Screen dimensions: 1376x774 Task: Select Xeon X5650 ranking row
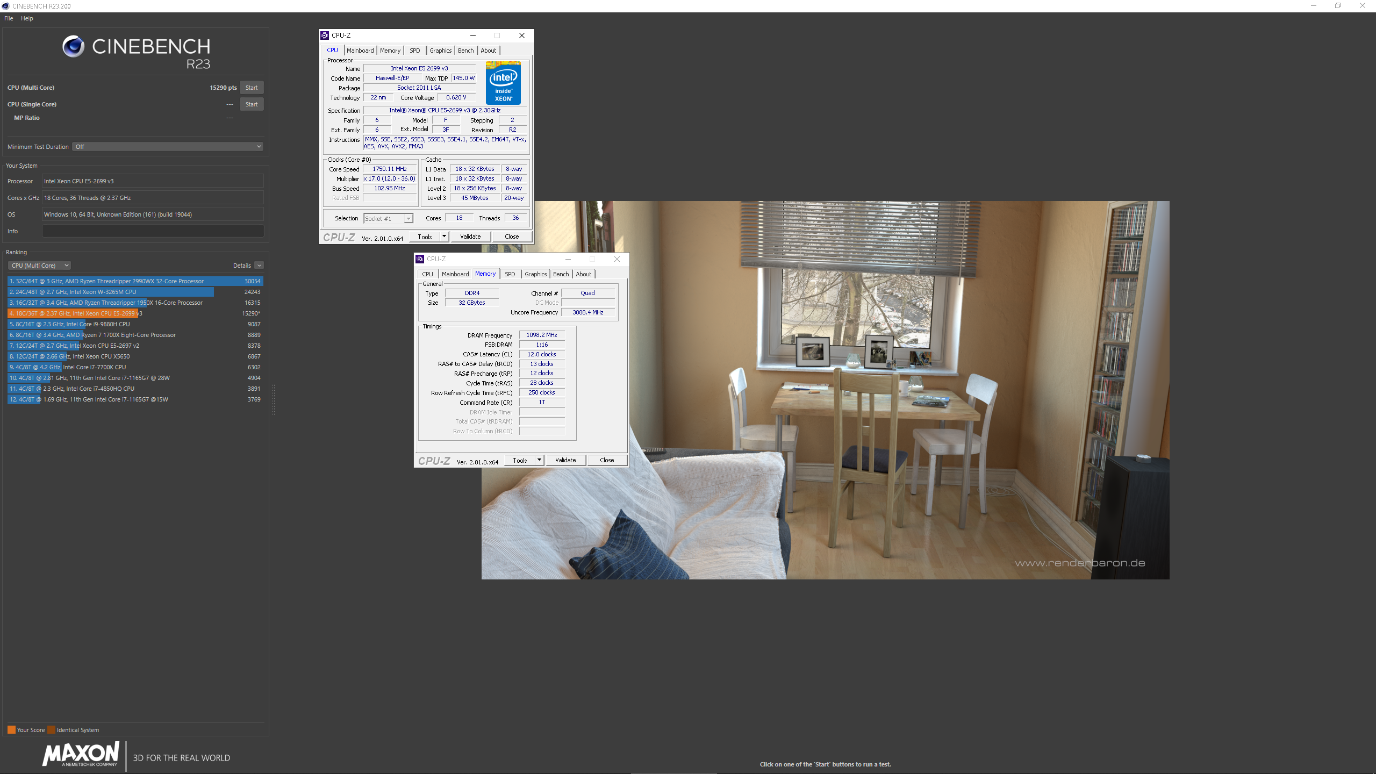point(135,356)
